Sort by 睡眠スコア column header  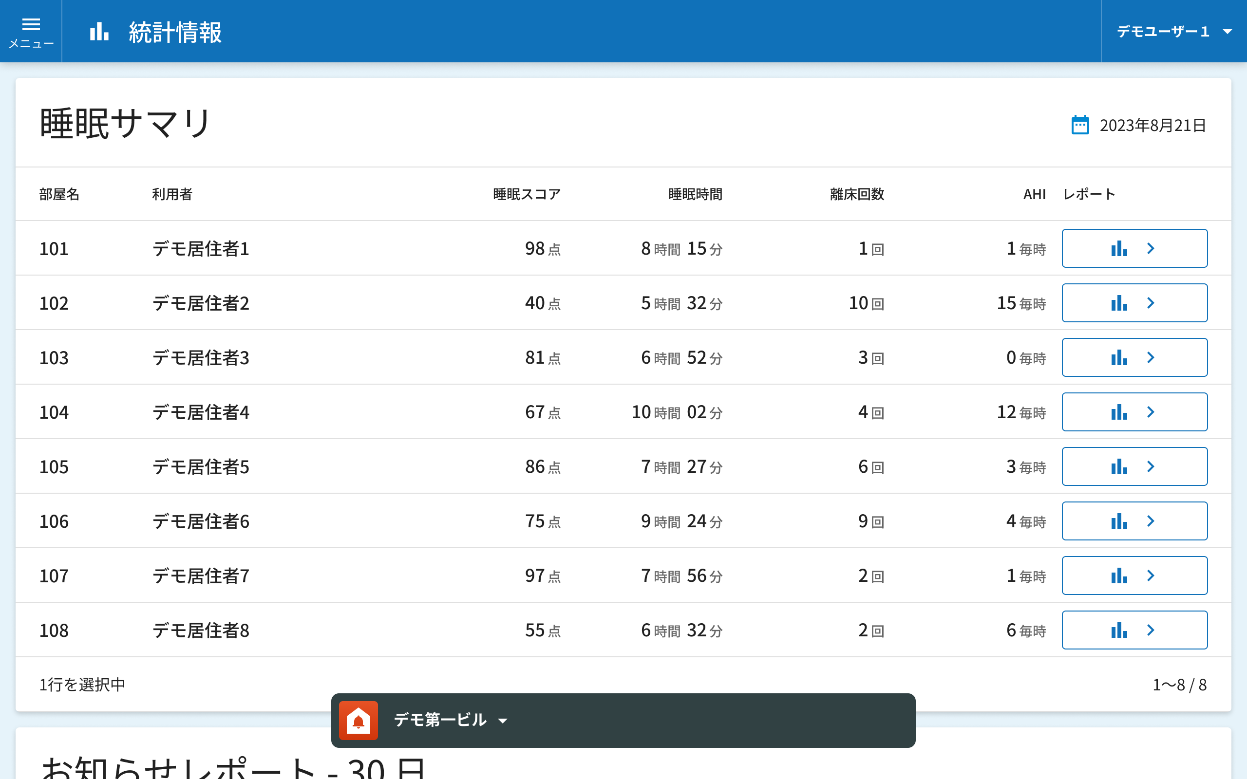coord(526,194)
